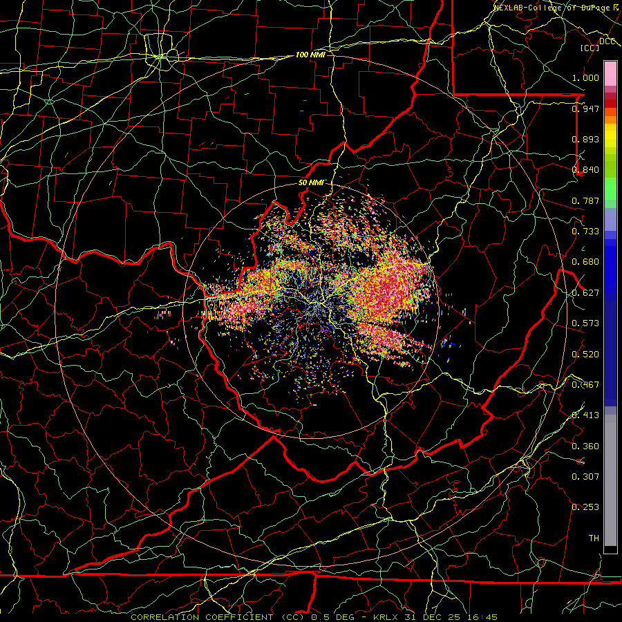Click the [CC] legend header

[x=590, y=48]
